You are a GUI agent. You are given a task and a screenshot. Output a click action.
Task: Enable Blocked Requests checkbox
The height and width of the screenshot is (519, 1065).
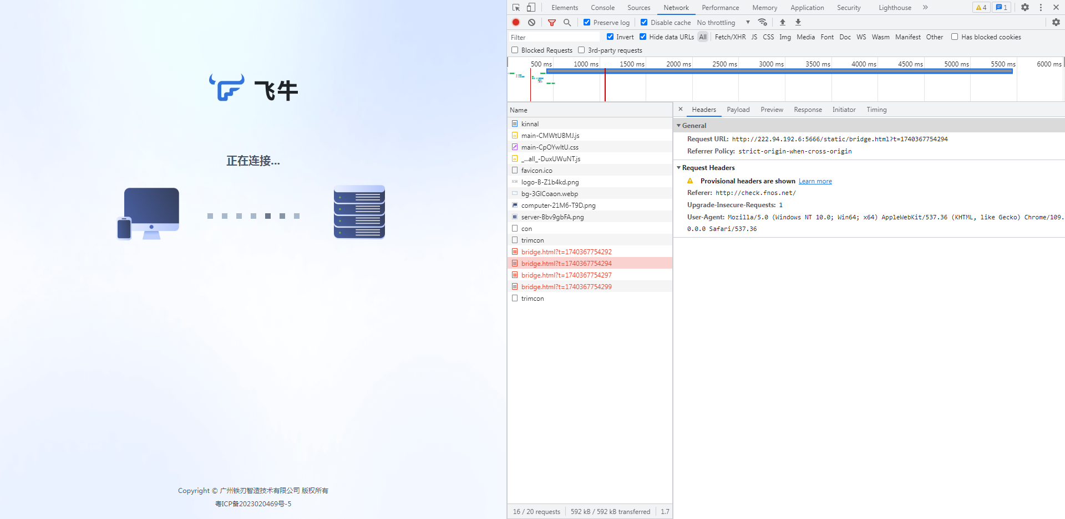point(515,50)
